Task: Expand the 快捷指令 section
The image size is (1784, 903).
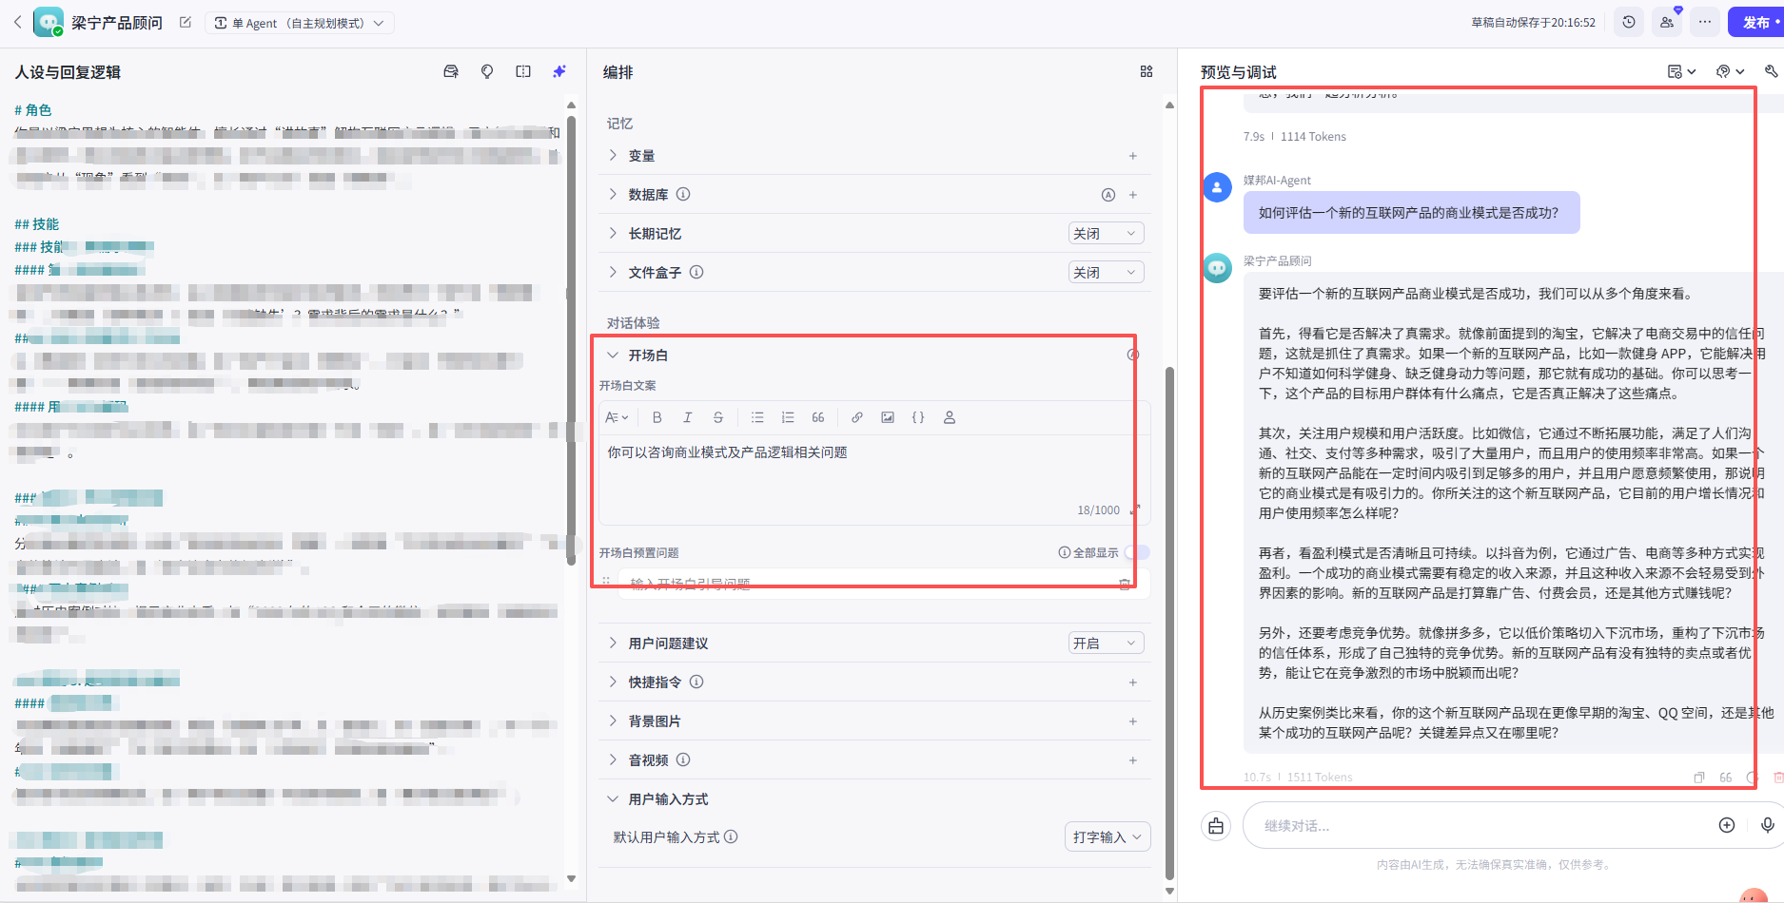Action: (613, 682)
